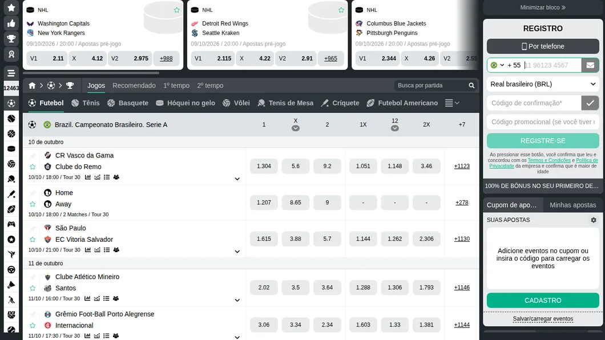Open the list icon for São Paulo match
The height and width of the screenshot is (340, 605).
coord(107,250)
